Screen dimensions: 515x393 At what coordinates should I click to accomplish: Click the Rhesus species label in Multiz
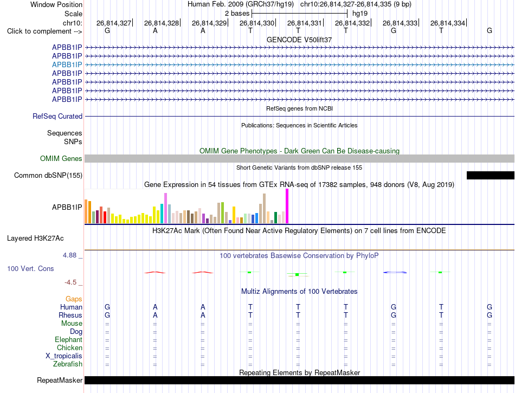pyautogui.click(x=70, y=315)
